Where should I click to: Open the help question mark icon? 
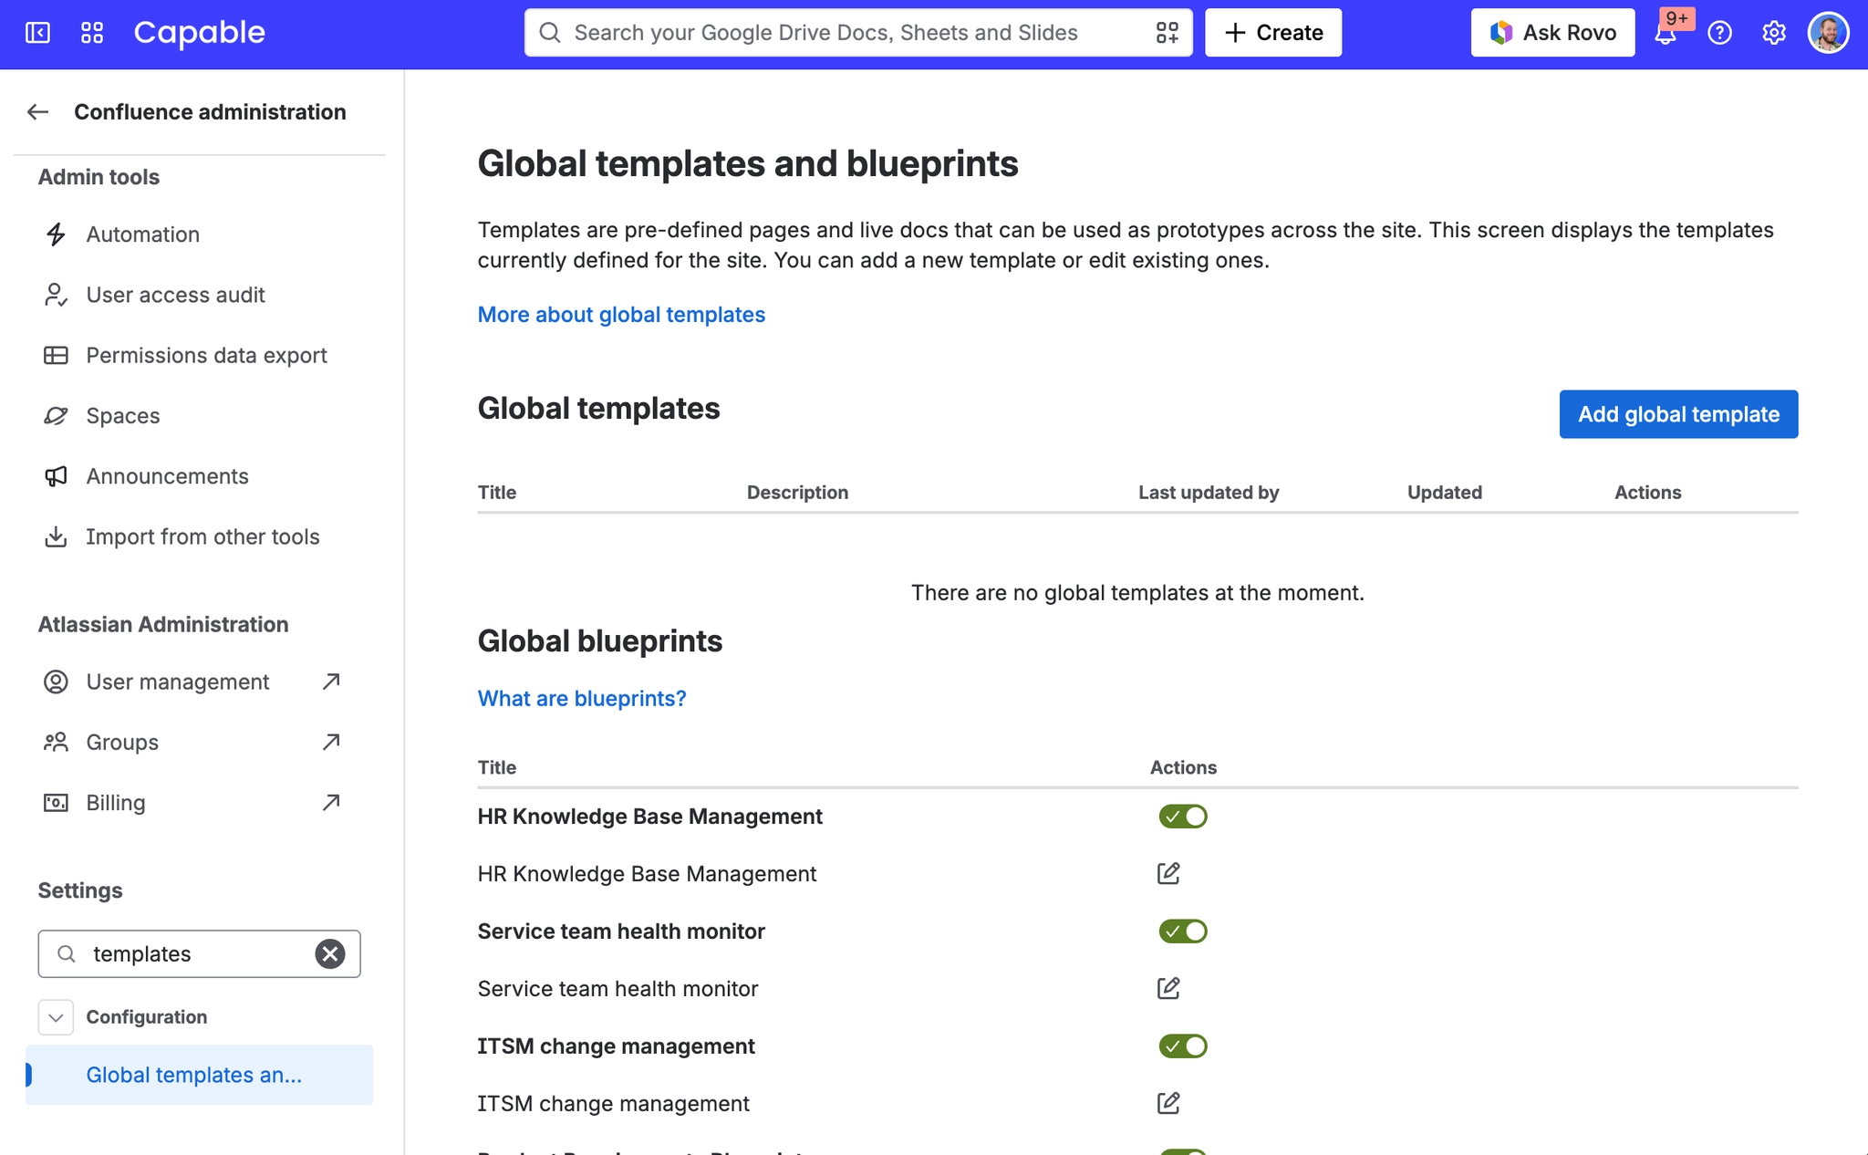pyautogui.click(x=1719, y=33)
